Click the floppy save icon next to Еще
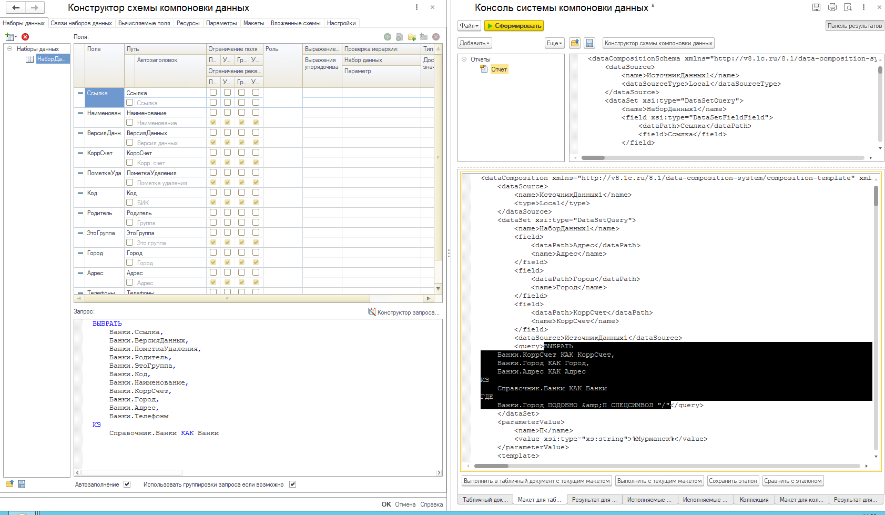 pyautogui.click(x=589, y=43)
